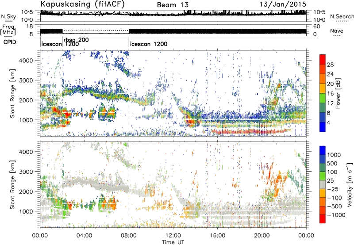Click "Slant Range [km]" on the power panel
This screenshot has height=245, width=354.
pos(12,93)
